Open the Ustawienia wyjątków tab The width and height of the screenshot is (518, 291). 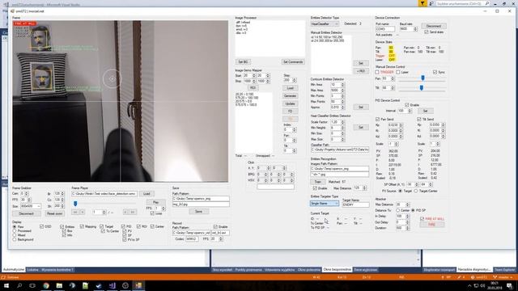pyautogui.click(x=279, y=270)
